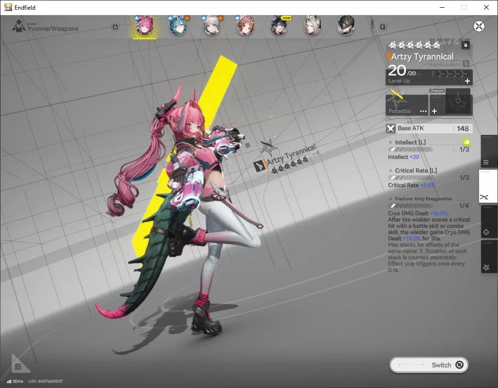Add an Essence with the plus icon

click(434, 111)
